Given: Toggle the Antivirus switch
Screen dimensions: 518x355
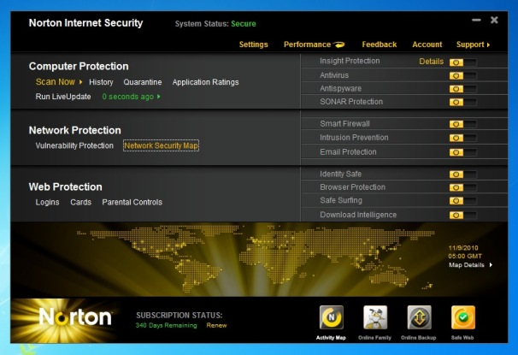Looking at the screenshot, I should click(462, 75).
